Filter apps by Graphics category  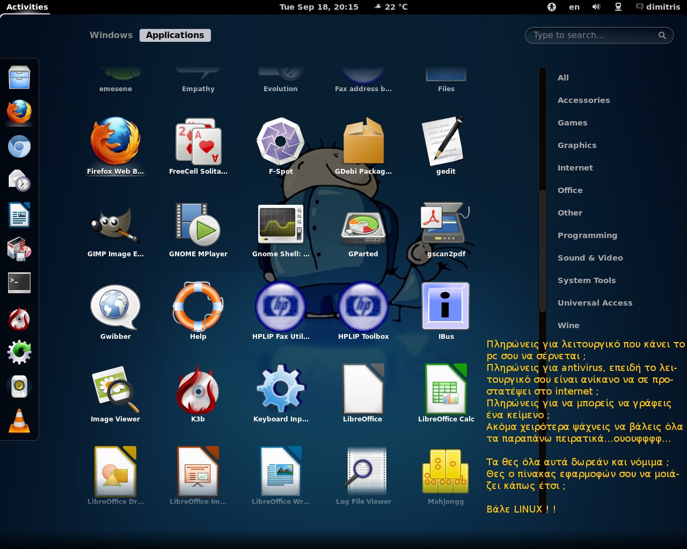coord(577,145)
